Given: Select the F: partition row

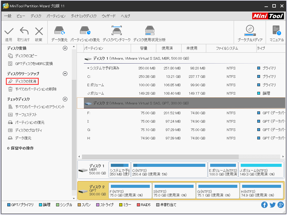Looking at the screenshot, I should 185,113.
